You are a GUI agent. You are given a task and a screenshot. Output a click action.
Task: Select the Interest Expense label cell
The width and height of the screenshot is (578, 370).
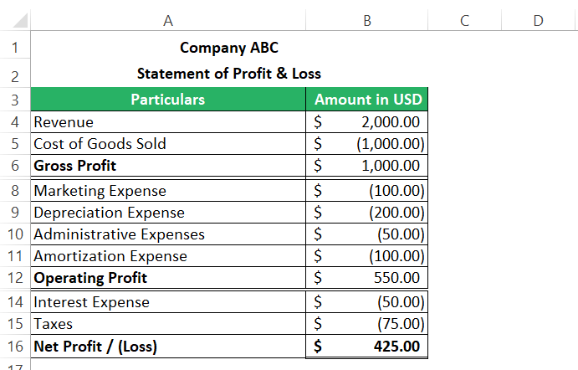pos(168,302)
